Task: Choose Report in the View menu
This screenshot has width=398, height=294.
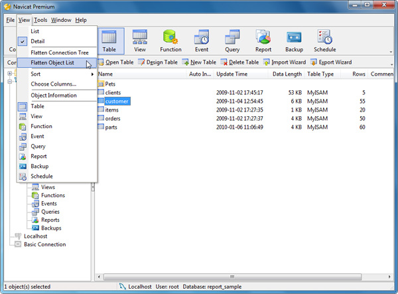Action: tap(57, 156)
